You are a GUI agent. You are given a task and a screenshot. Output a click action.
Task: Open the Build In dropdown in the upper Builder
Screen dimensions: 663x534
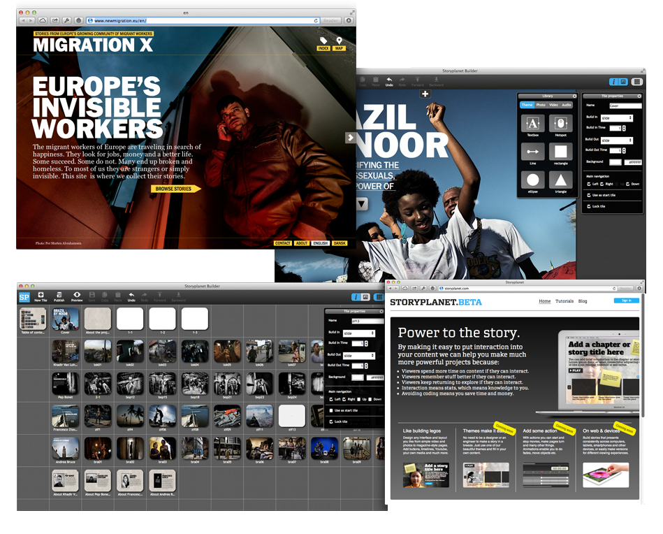pyautogui.click(x=616, y=118)
